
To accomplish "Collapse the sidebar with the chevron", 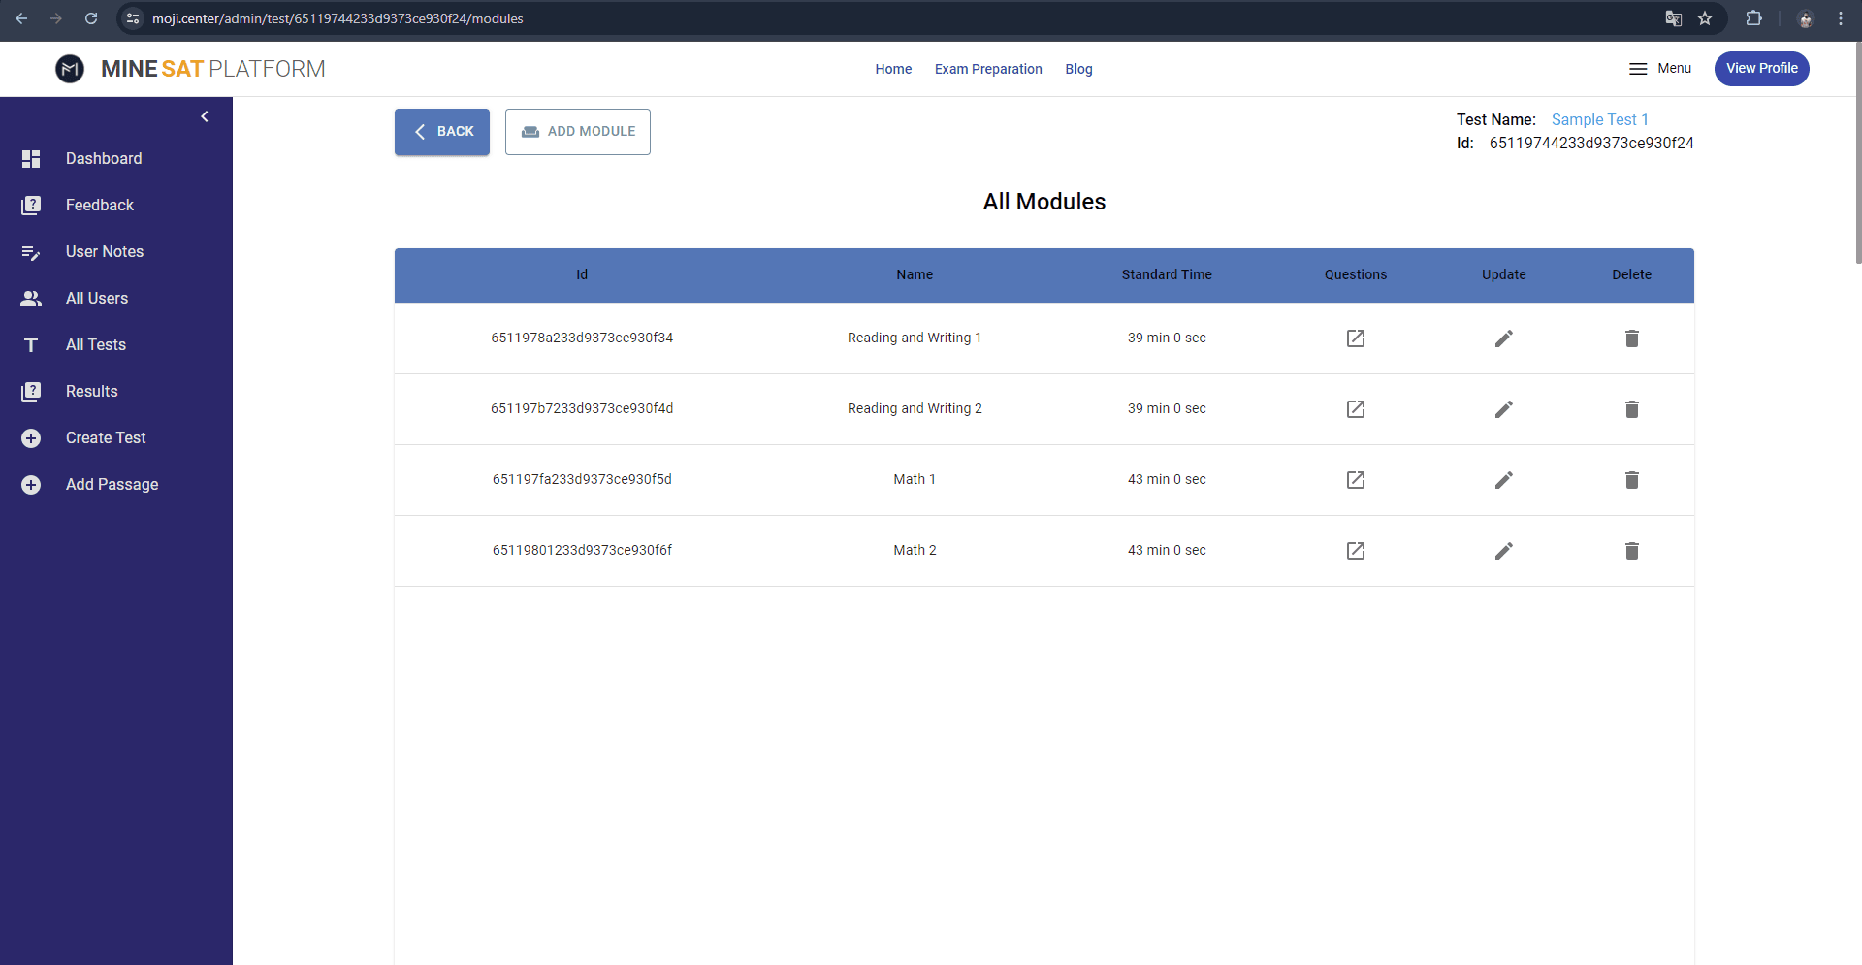I will point(205,115).
